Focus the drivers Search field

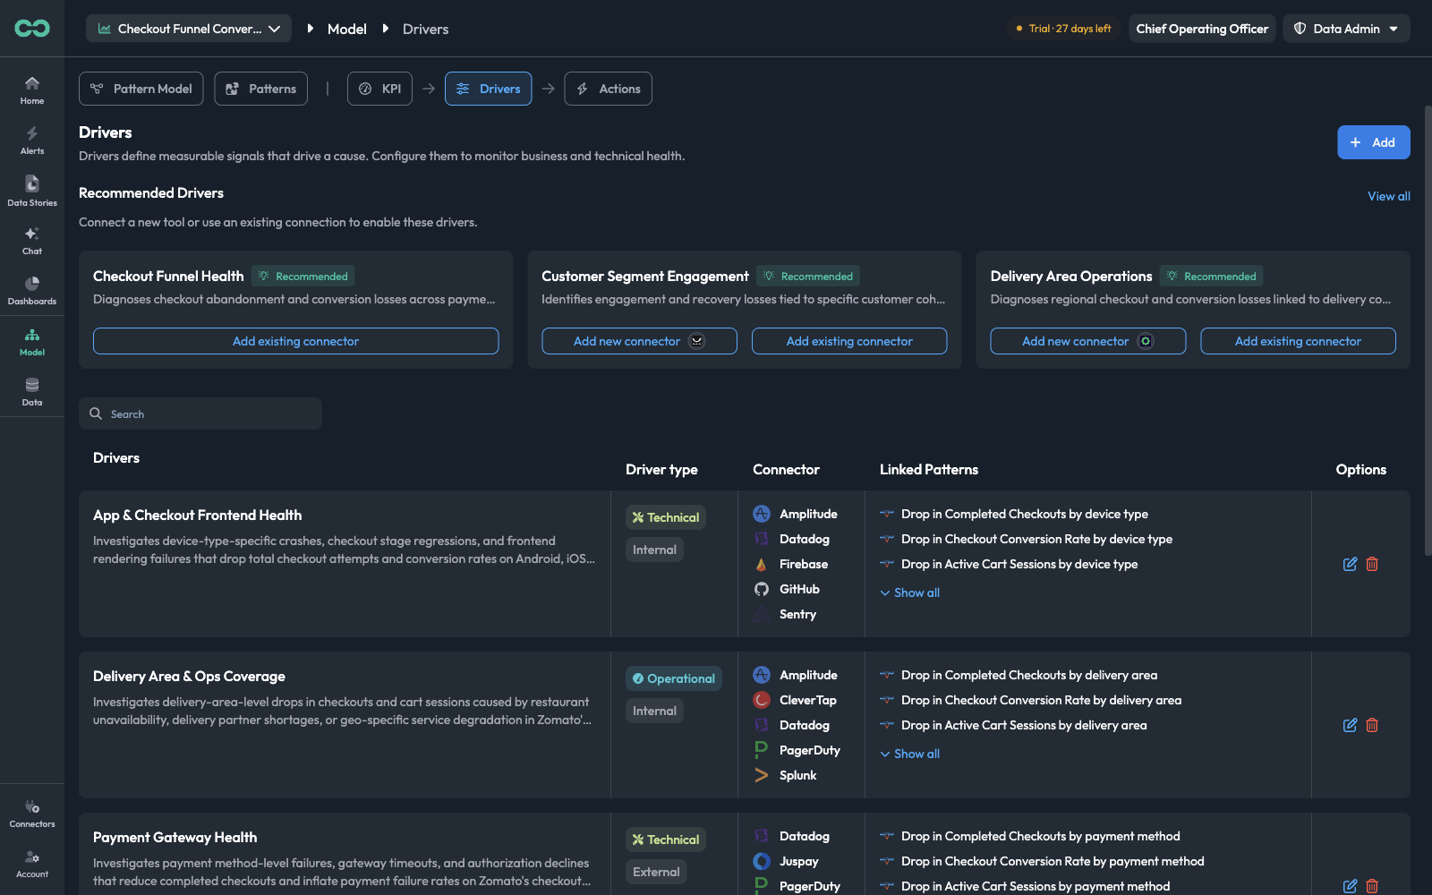point(200,413)
